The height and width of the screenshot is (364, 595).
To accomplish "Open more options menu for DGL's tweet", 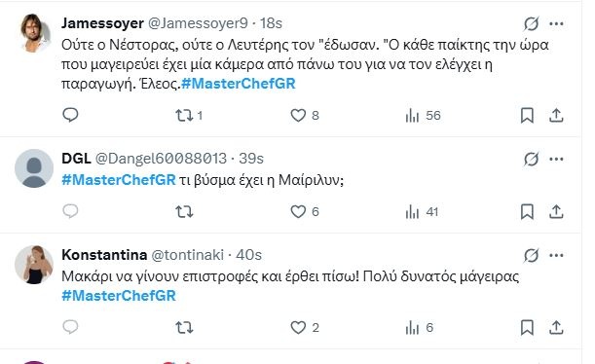I will (556, 159).
